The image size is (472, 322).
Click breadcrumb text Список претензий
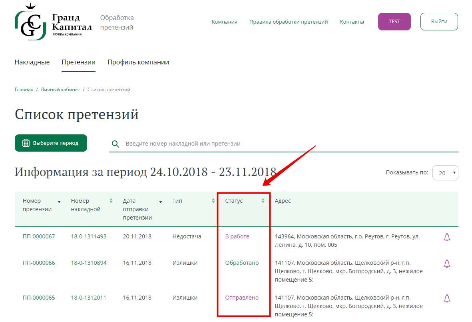pos(109,90)
